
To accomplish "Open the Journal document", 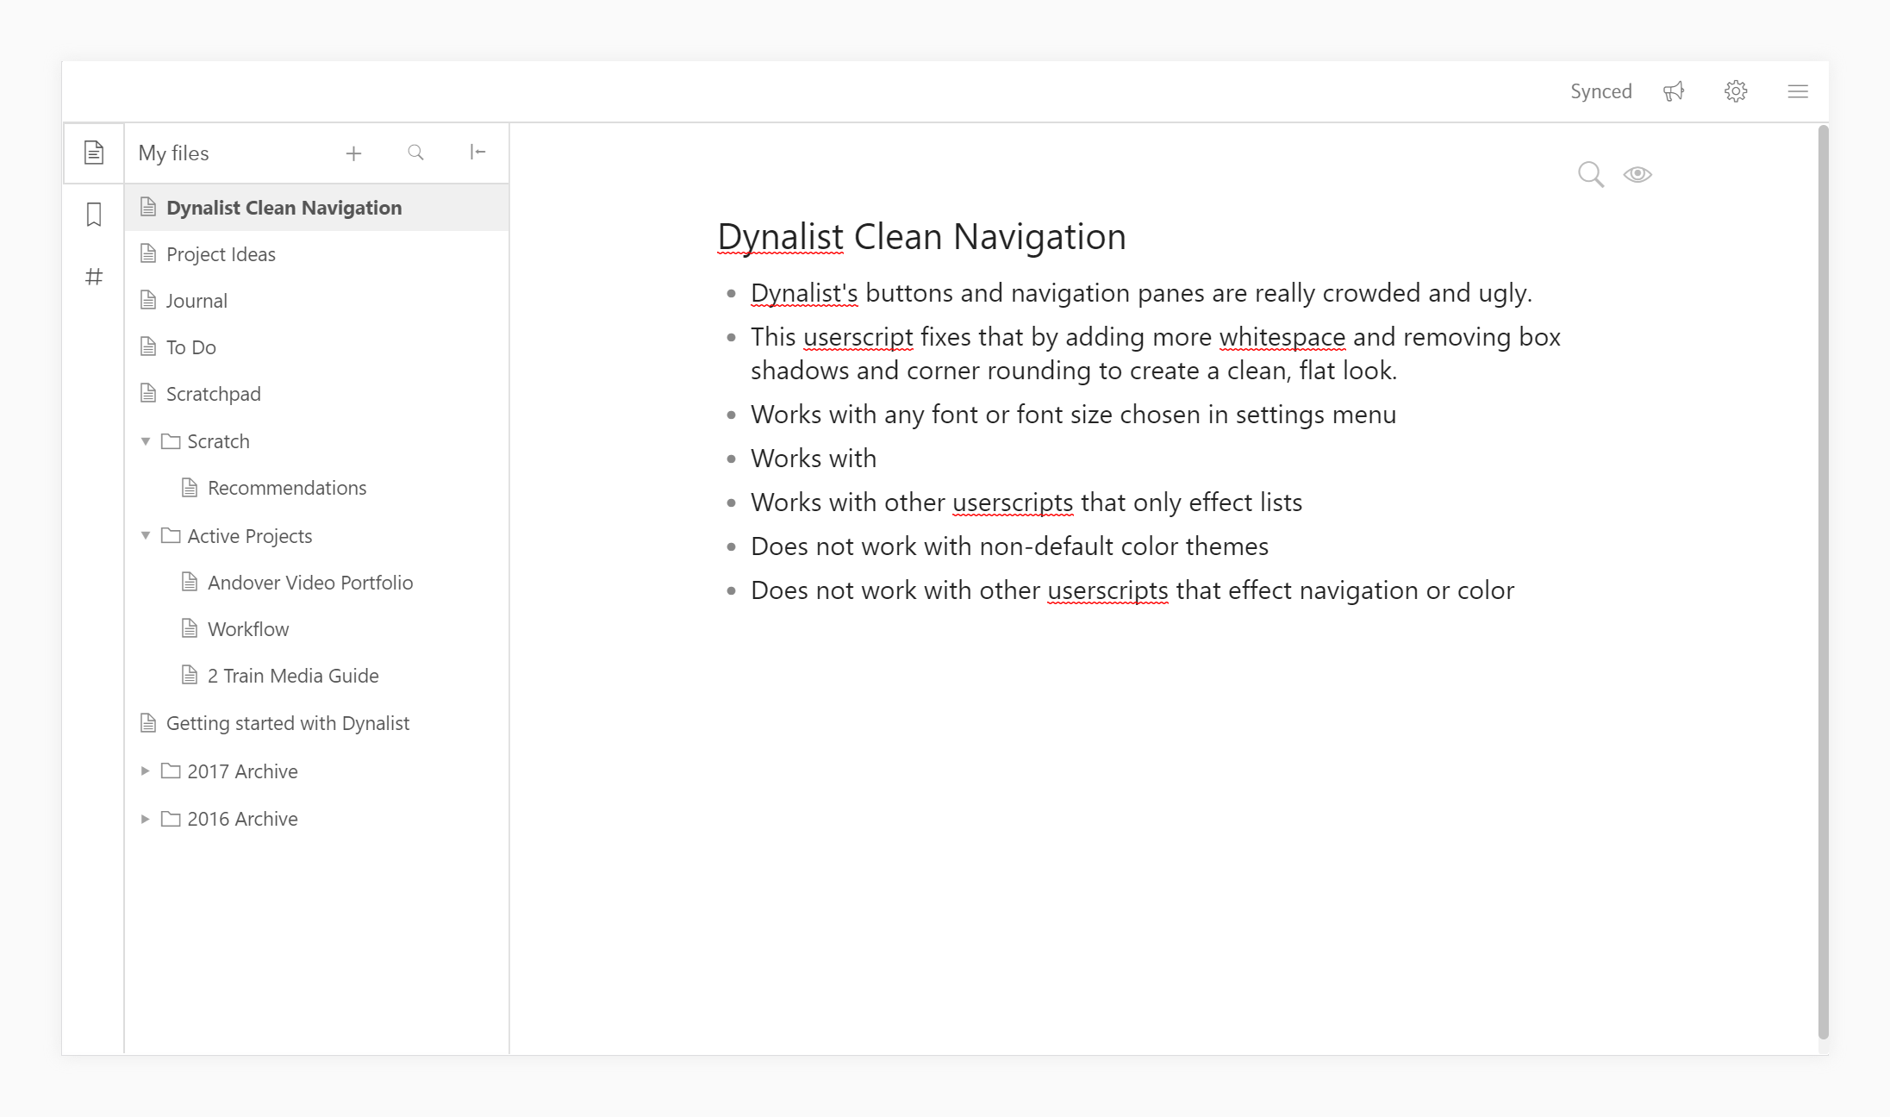I will coord(196,300).
